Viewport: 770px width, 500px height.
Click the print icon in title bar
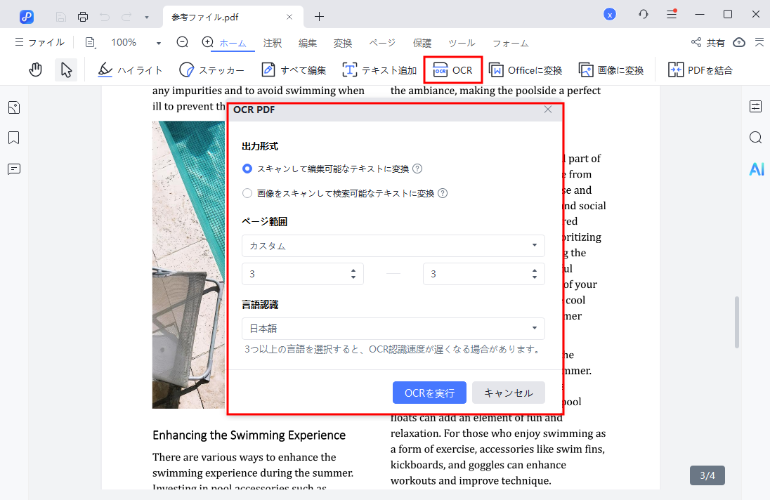[83, 15]
